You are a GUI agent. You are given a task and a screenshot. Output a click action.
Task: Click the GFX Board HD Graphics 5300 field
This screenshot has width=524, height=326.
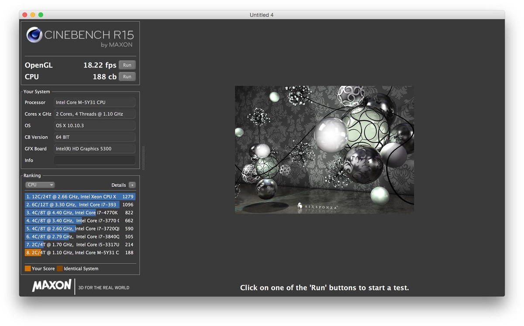[95, 149]
